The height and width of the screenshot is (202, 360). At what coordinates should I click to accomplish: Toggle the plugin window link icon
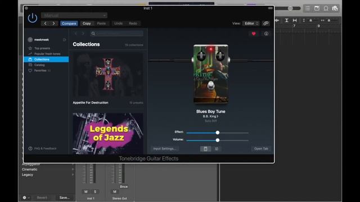click(266, 24)
